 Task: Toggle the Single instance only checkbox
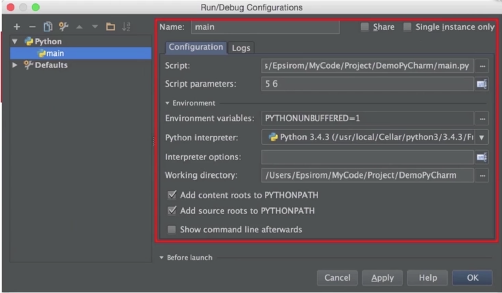pyautogui.click(x=407, y=27)
